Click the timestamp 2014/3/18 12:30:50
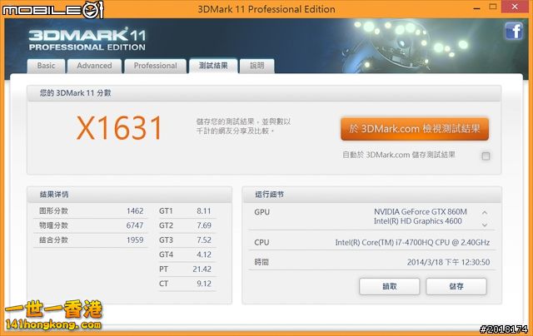The height and width of the screenshot is (336, 533). tap(448, 262)
